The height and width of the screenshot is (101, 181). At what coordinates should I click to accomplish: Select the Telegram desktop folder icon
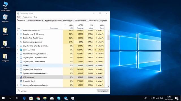(x=5, y=58)
